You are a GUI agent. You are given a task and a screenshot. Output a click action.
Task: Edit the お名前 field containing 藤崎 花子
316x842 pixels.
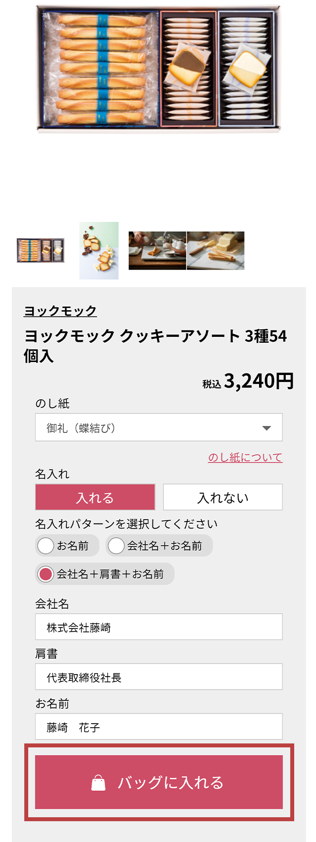158,727
